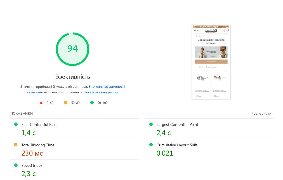Expand the First Contentful Paint metric row

[x=40, y=124]
